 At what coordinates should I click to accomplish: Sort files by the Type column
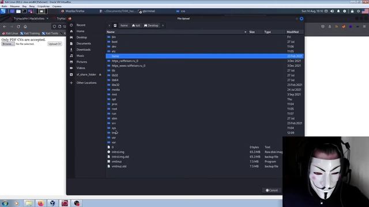pos(268,32)
